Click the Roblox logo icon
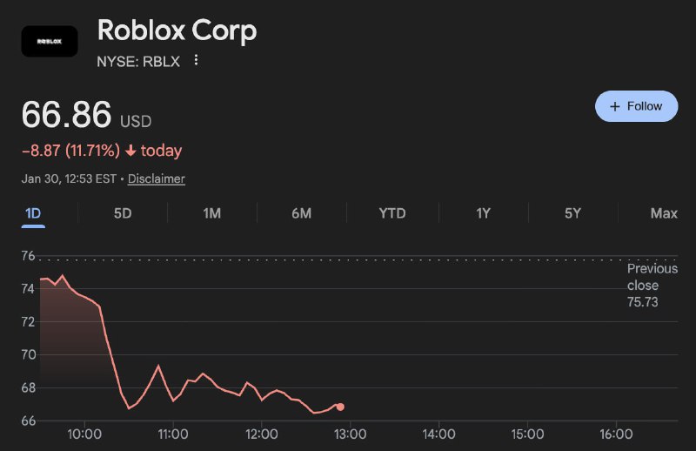 49,41
